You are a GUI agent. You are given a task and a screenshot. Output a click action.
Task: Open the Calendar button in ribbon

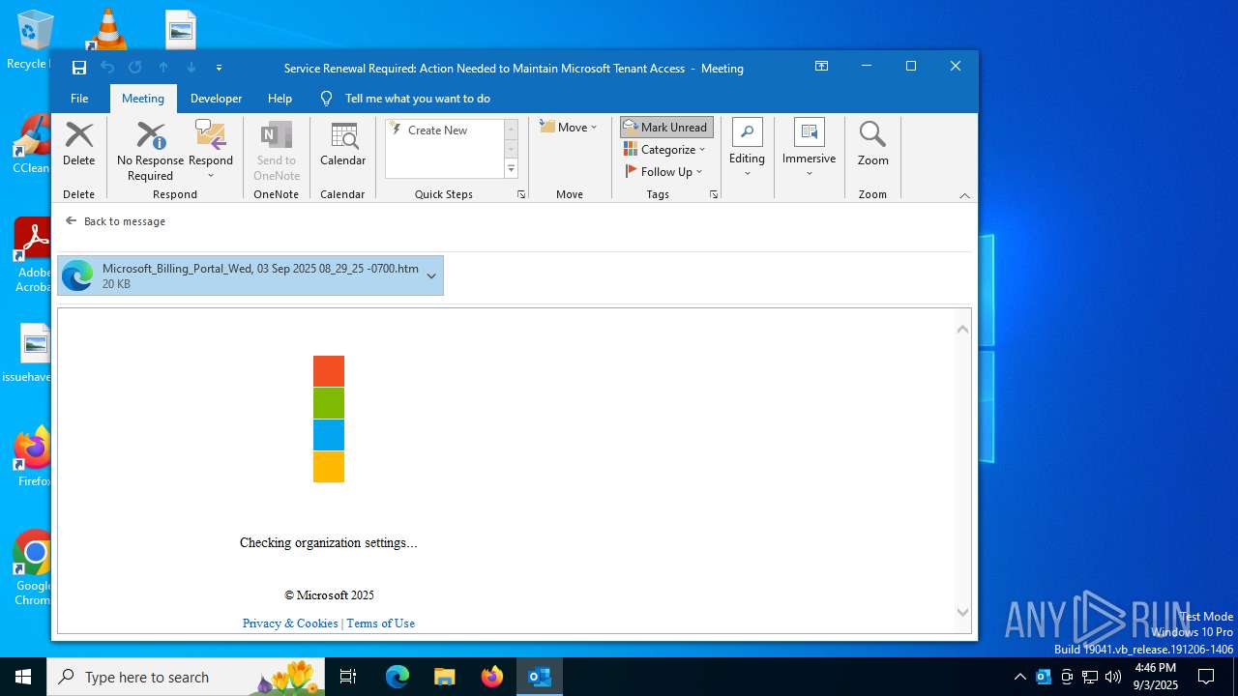tap(342, 145)
